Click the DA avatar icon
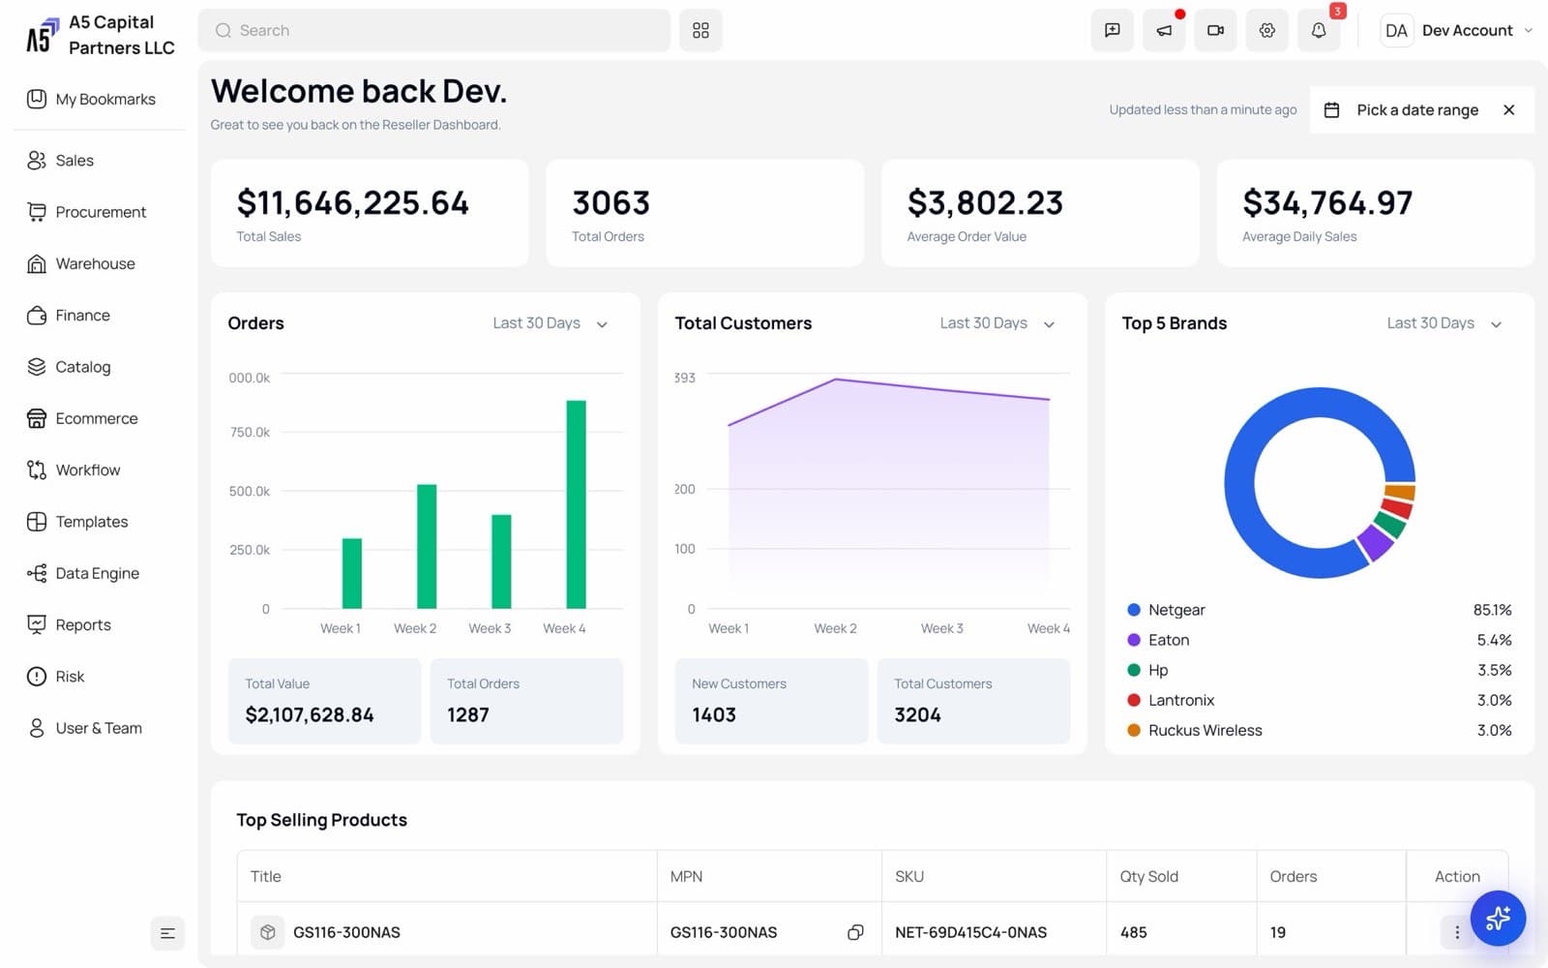 point(1396,30)
